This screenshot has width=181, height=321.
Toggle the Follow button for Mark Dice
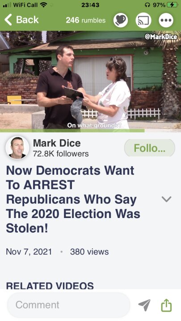(x=149, y=148)
